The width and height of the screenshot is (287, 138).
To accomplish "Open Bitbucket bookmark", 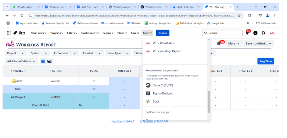I will tap(134, 23).
